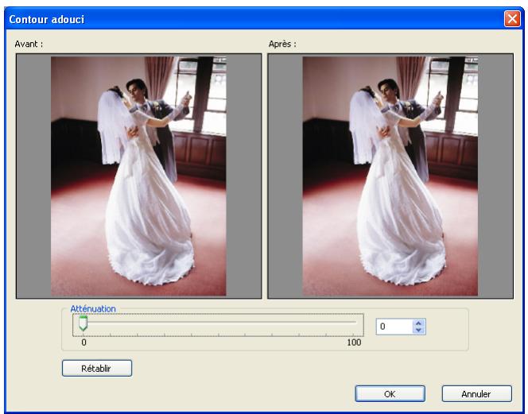Click the Avant preview image

138,176
